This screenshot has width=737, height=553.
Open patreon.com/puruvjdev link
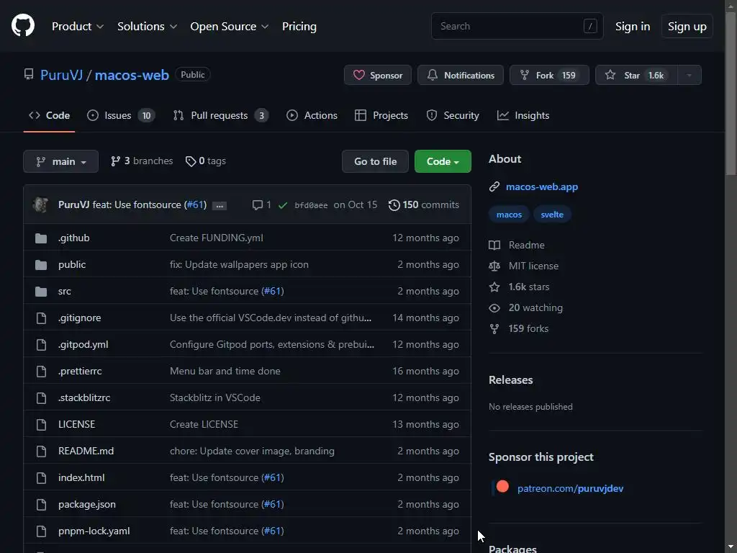pos(570,489)
